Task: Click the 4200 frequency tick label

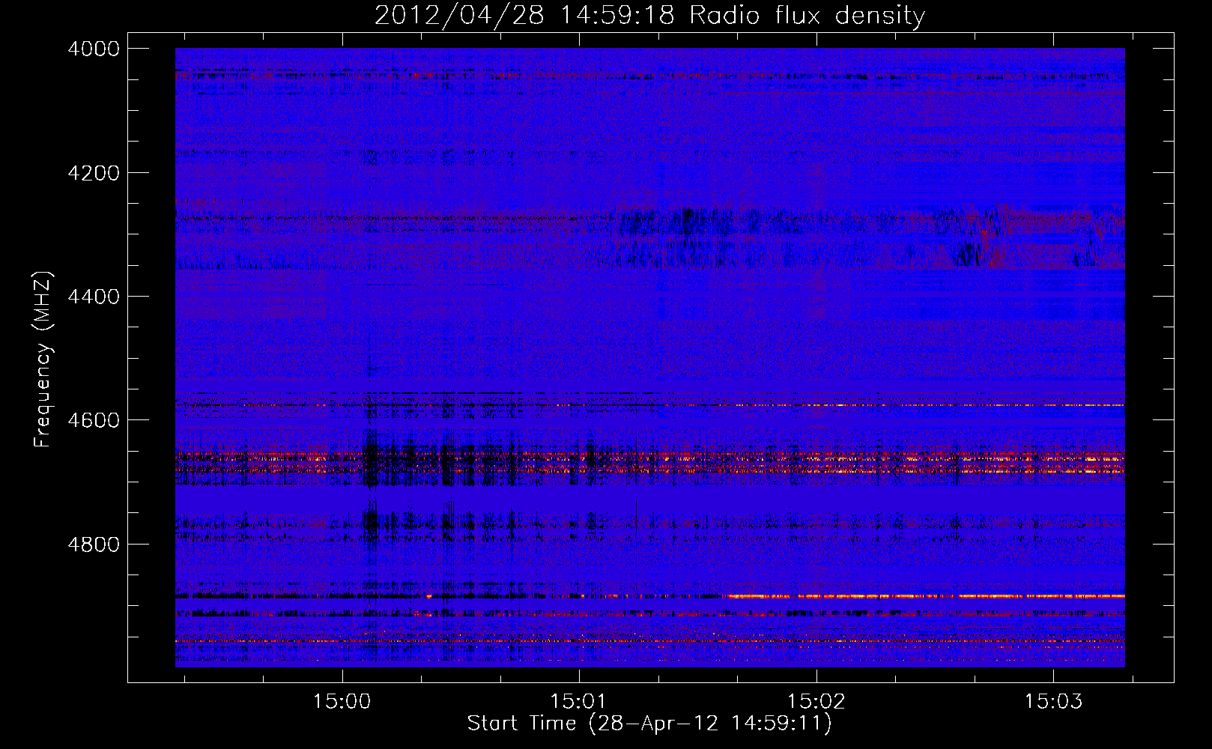Action: pyautogui.click(x=94, y=173)
